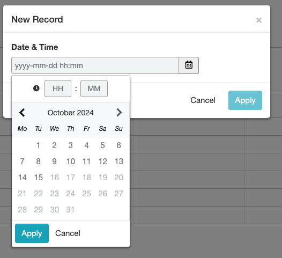This screenshot has width=282, height=258.
Task: Select October 14 in calendar
Action: pyautogui.click(x=23, y=178)
